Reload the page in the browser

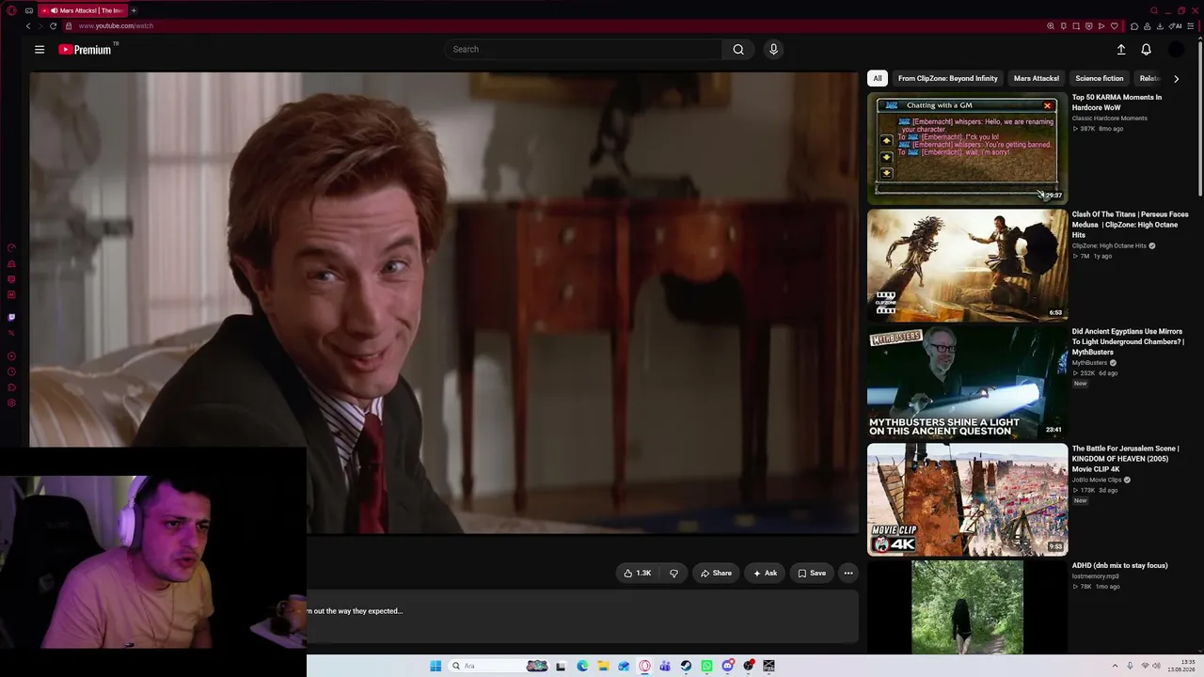click(53, 26)
